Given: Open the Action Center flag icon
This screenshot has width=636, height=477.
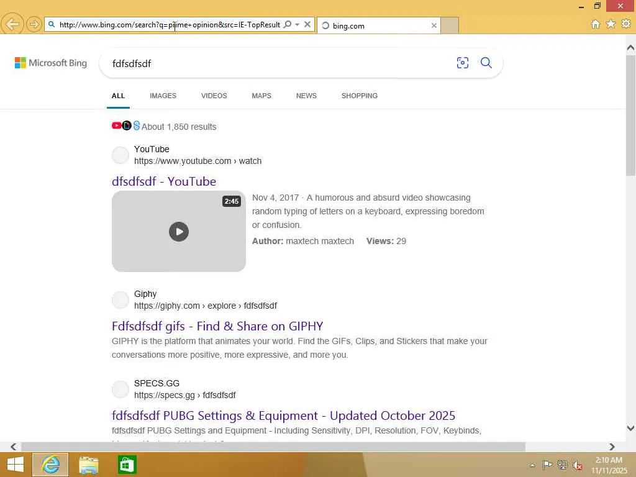Looking at the screenshot, I should pyautogui.click(x=547, y=465).
